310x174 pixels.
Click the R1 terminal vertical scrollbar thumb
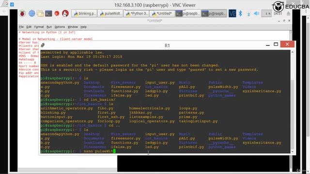click(x=293, y=115)
